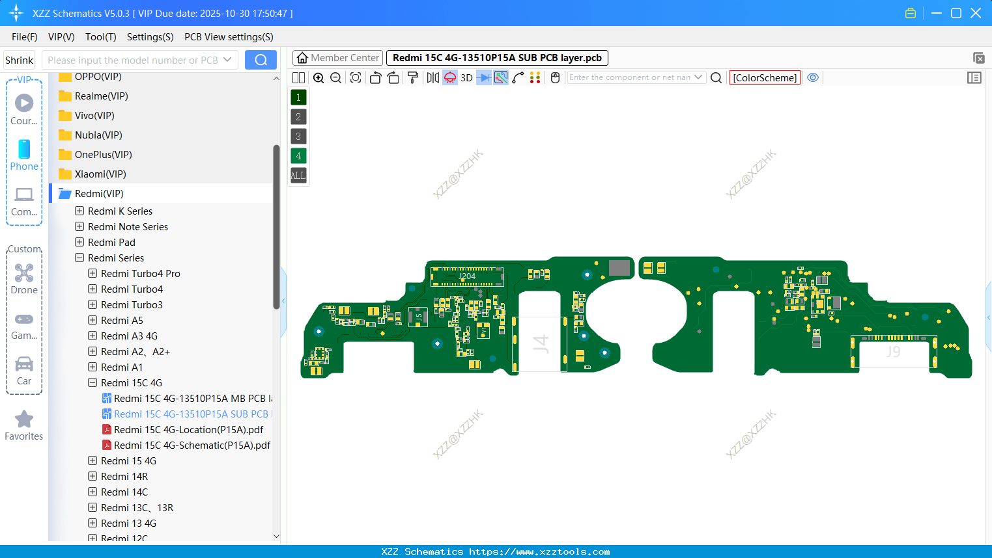Open the Settings(S) menu

(150, 37)
